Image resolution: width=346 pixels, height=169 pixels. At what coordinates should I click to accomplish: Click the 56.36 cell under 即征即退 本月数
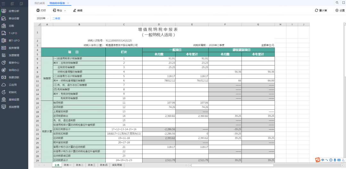point(225,72)
